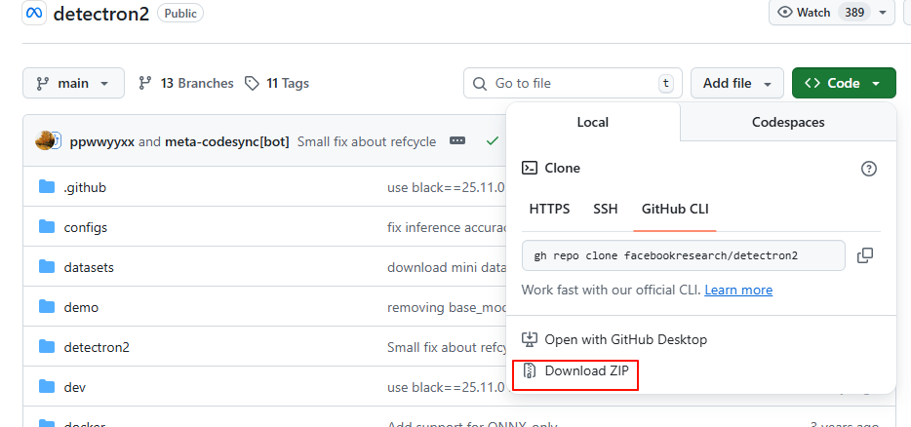The height and width of the screenshot is (427, 911).
Task: Open 'removing base_mod' commit for demo
Action: (446, 307)
